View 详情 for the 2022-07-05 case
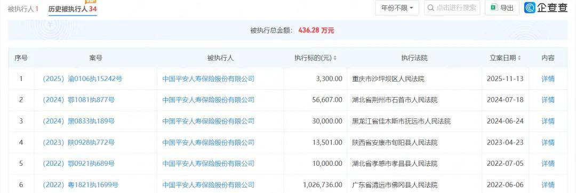The width and height of the screenshot is (576, 193). coord(548,164)
